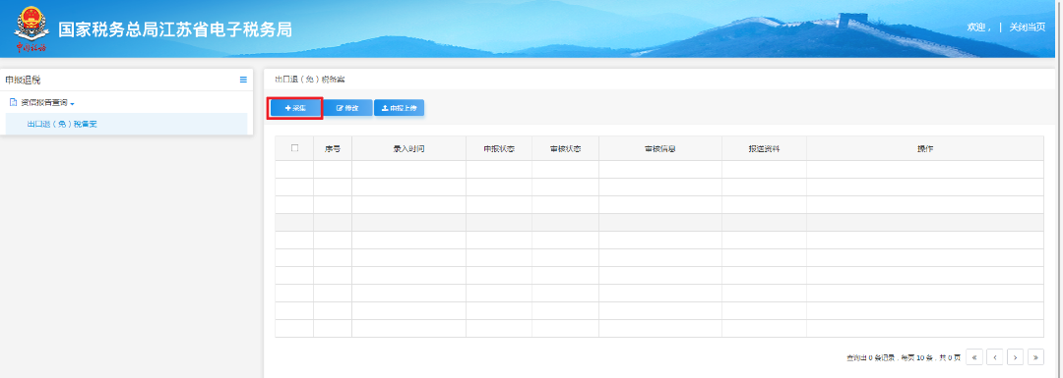
Task: Click the 采集 add button with plus icon
Action: tap(295, 108)
